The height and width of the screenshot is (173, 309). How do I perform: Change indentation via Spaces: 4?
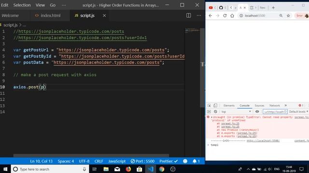[x=66, y=161]
